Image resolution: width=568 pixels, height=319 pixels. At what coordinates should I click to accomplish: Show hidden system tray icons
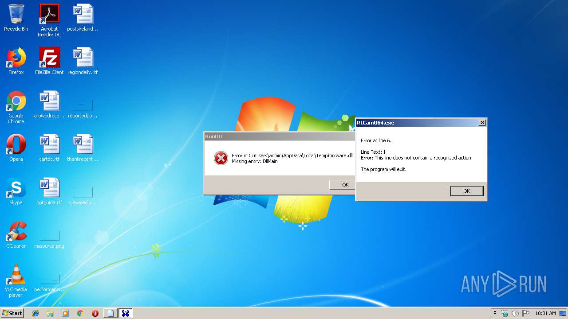coord(495,313)
